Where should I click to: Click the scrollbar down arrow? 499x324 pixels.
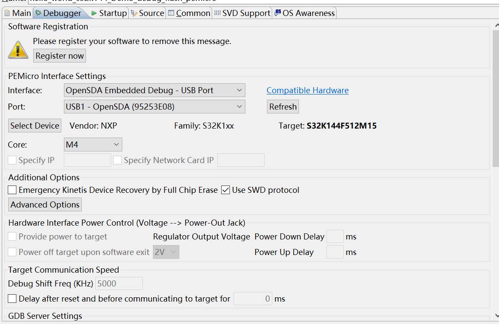point(496,315)
